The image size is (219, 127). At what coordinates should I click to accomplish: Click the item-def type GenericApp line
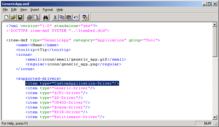point(83,40)
